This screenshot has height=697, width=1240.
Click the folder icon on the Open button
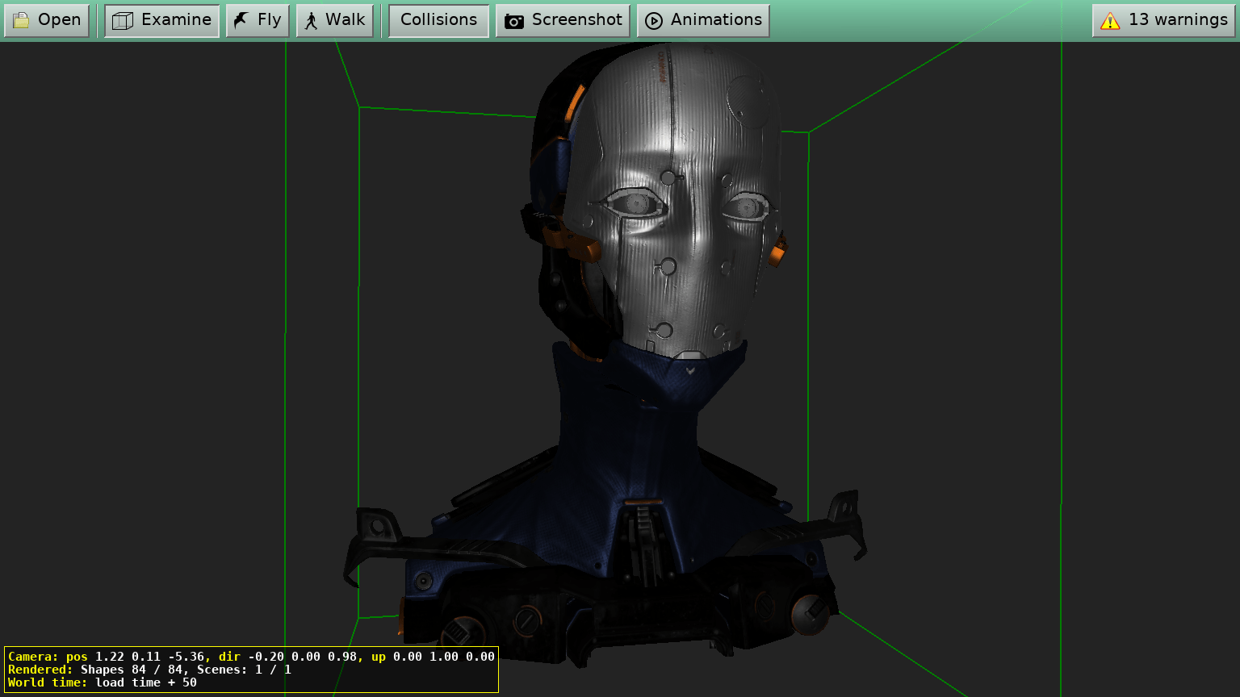point(23,19)
